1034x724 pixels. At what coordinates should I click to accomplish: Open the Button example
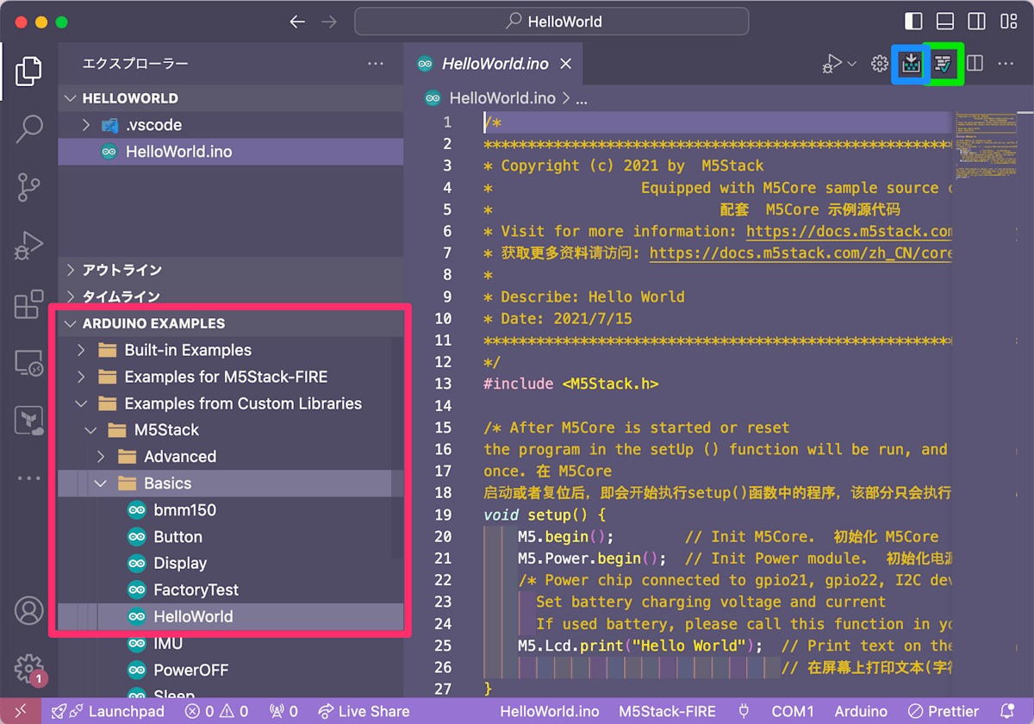pos(231,537)
